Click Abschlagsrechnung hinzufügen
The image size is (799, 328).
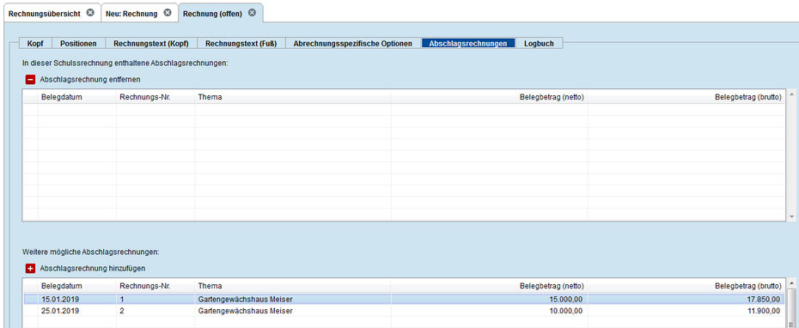(92, 269)
